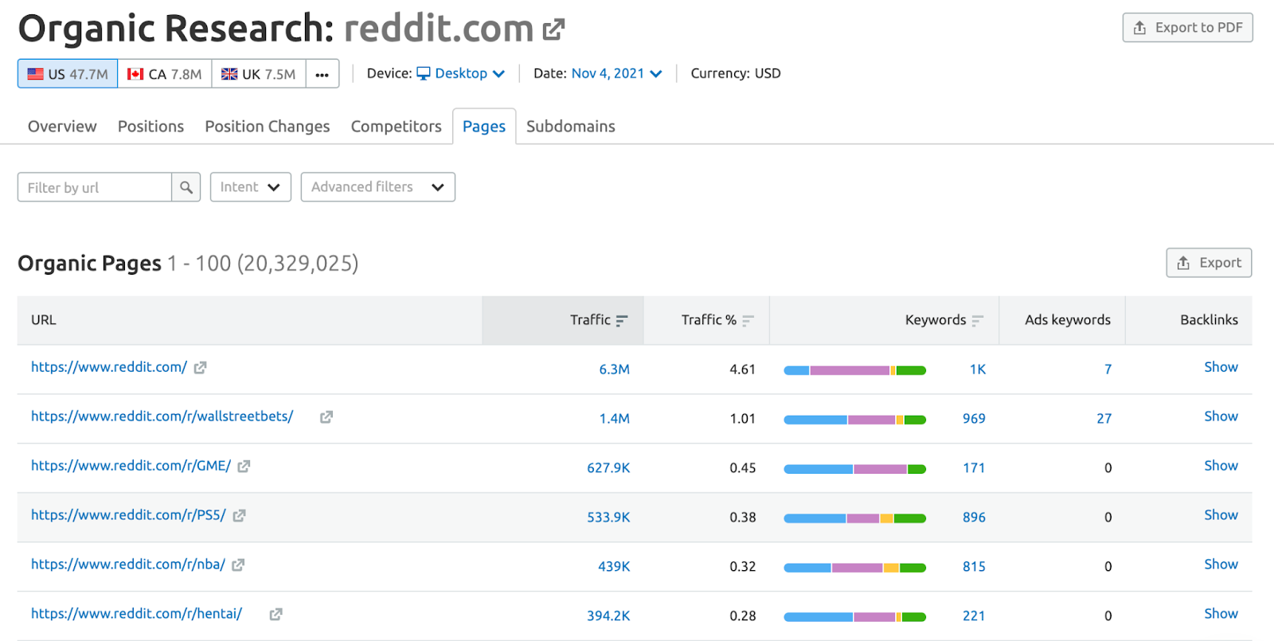Expand the Advanced filters dropdown
The width and height of the screenshot is (1274, 641).
coord(378,187)
